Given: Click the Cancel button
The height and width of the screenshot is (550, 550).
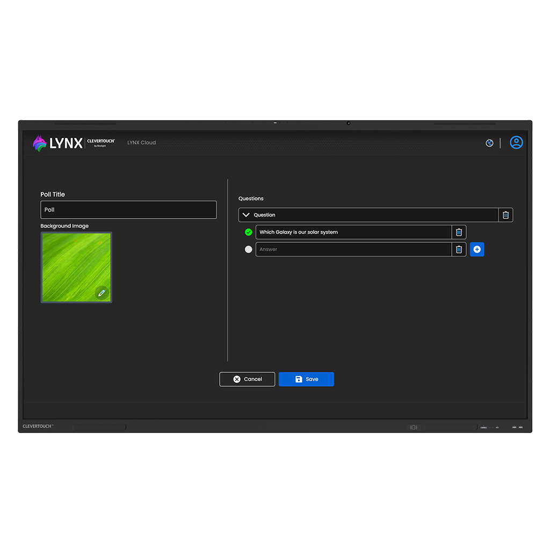Looking at the screenshot, I should [x=247, y=379].
